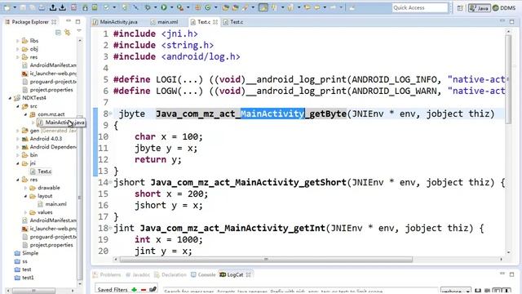Click the download arrow toolbar icon
Viewport: 522px width, 294px height.
(62, 7)
